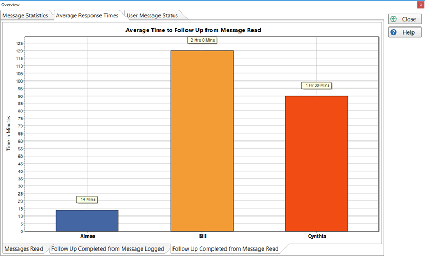Click the '2 Hrs 0 Mins' data label
Image resolution: width=425 pixels, height=256 pixels.
coord(202,40)
